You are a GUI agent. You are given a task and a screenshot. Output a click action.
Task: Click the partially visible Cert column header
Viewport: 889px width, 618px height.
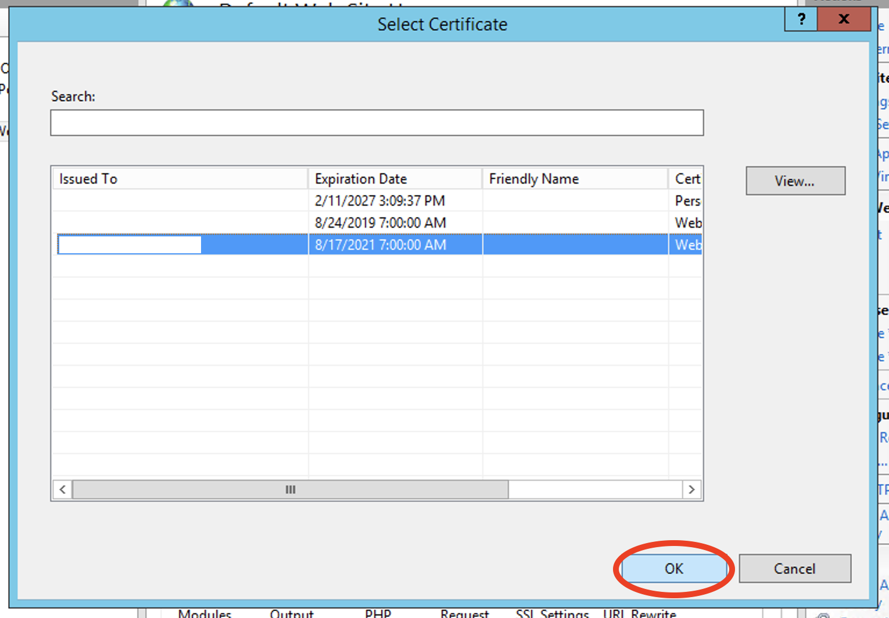tap(686, 179)
